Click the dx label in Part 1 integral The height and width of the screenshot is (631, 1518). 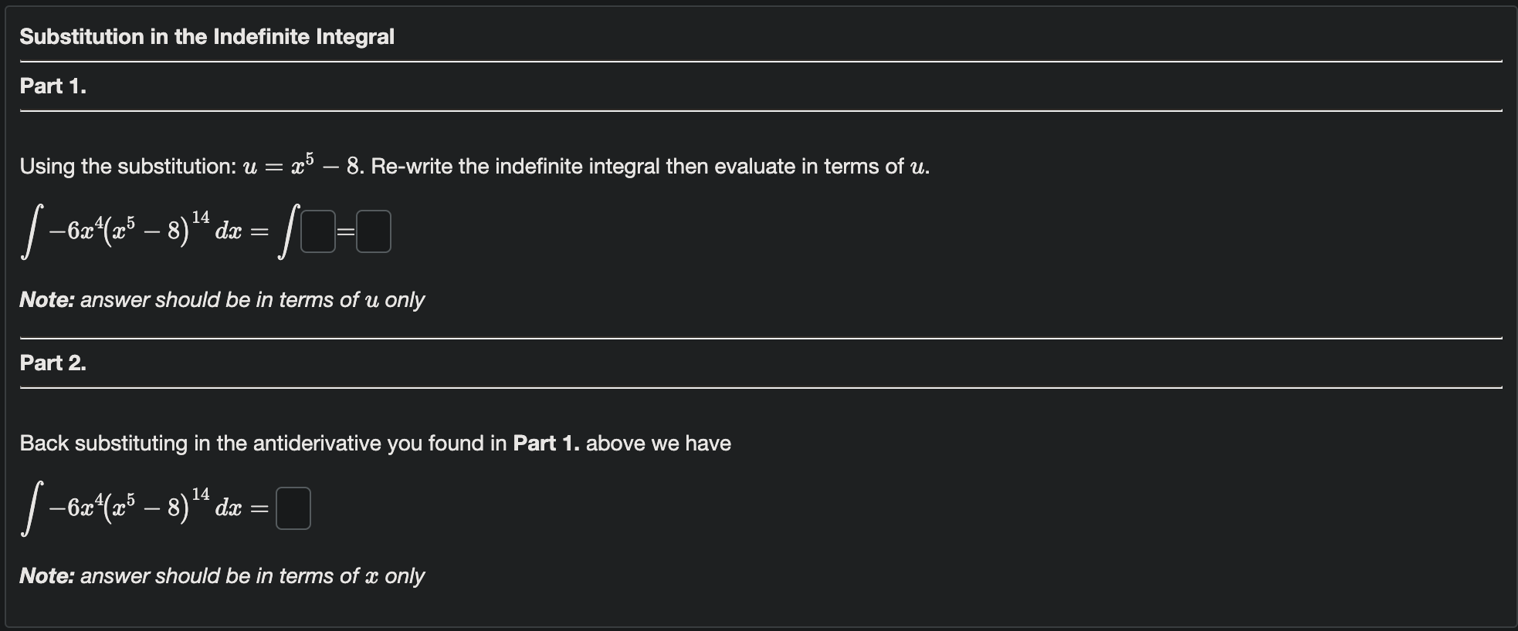click(229, 231)
